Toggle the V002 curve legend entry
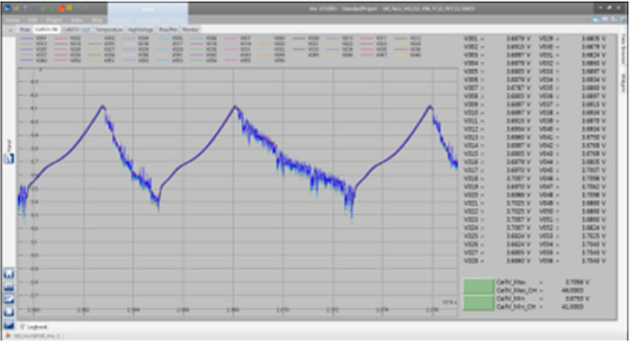Viewport: 630px width, 342px height. click(x=67, y=39)
